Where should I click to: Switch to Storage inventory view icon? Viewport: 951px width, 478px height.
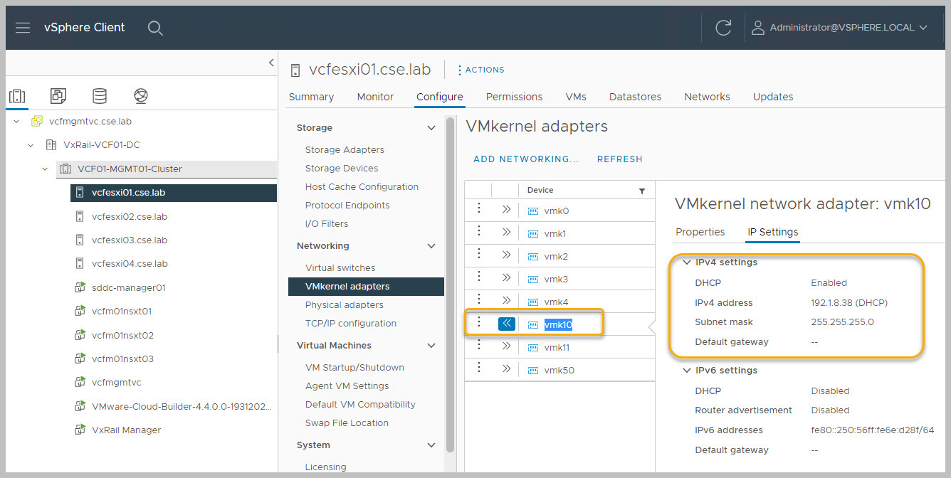[100, 96]
